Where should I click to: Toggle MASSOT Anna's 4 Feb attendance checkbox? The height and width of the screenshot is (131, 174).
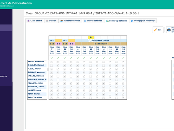click(78, 91)
